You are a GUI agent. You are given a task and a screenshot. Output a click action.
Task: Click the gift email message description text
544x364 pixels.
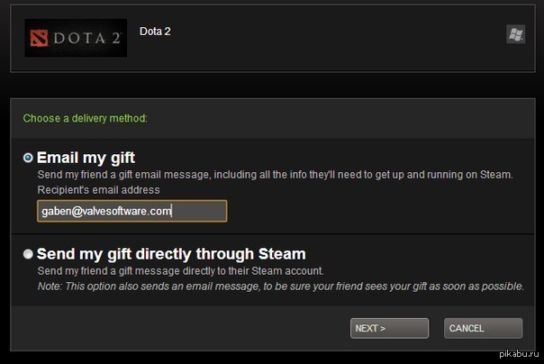coord(275,175)
